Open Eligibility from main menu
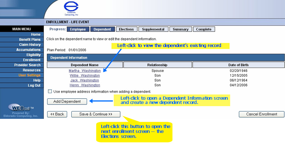 (33, 55)
